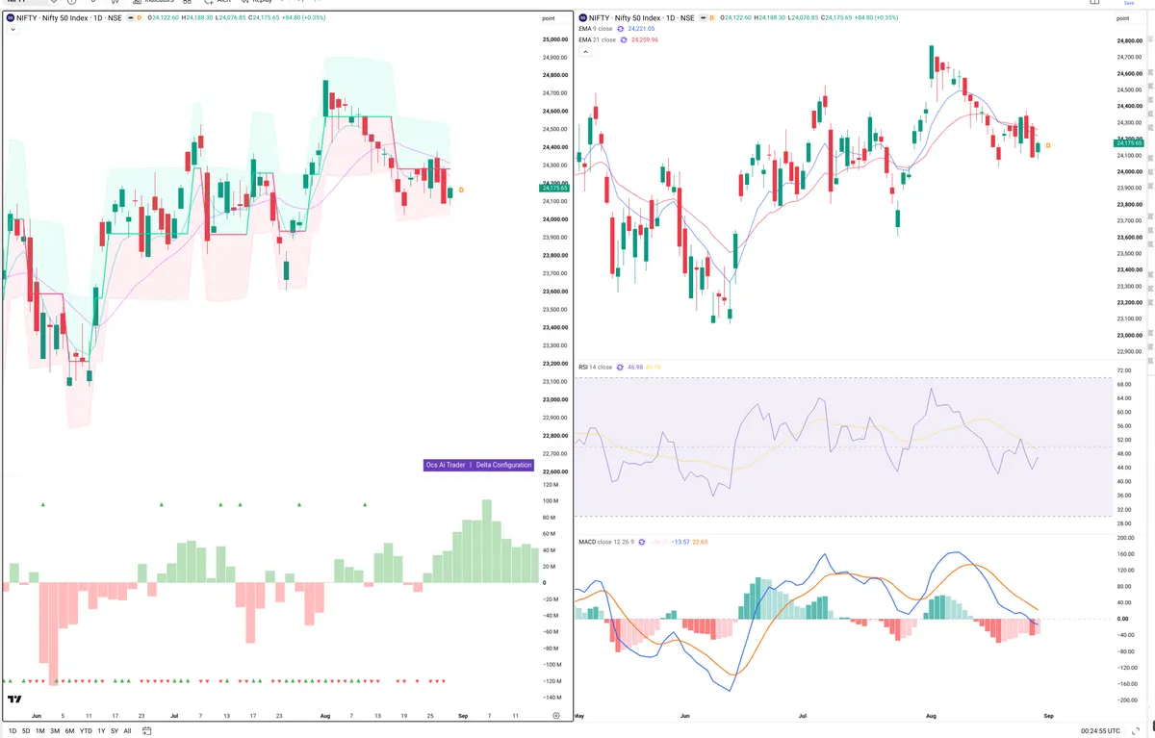
Task: Select the All time range
Action: 127,731
